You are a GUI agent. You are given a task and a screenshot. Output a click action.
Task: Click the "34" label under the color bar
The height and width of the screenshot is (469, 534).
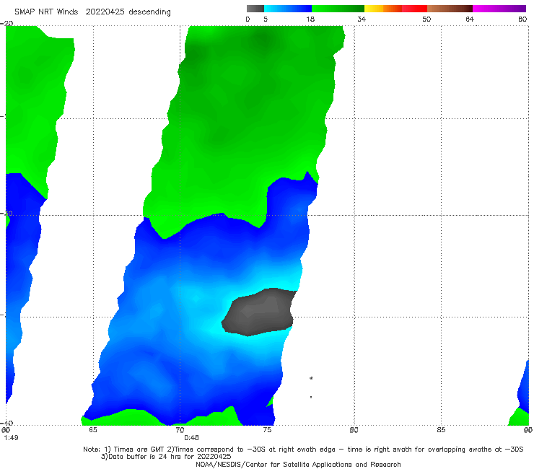coord(362,19)
